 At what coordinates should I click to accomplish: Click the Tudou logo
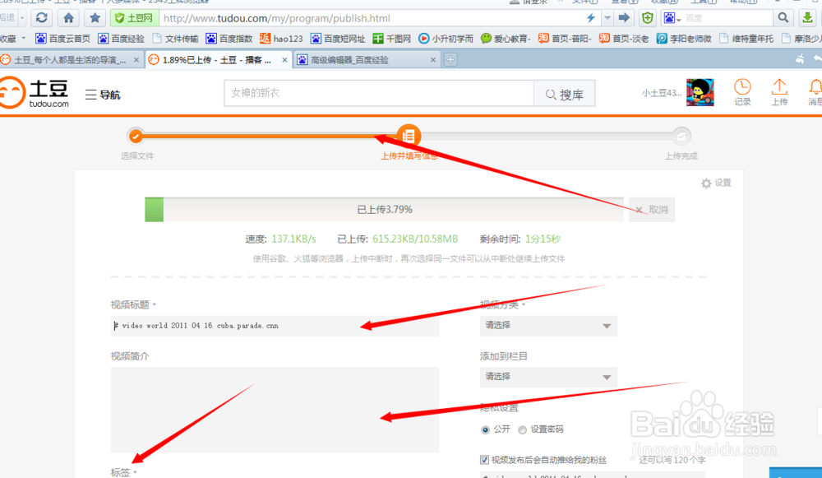(x=35, y=92)
